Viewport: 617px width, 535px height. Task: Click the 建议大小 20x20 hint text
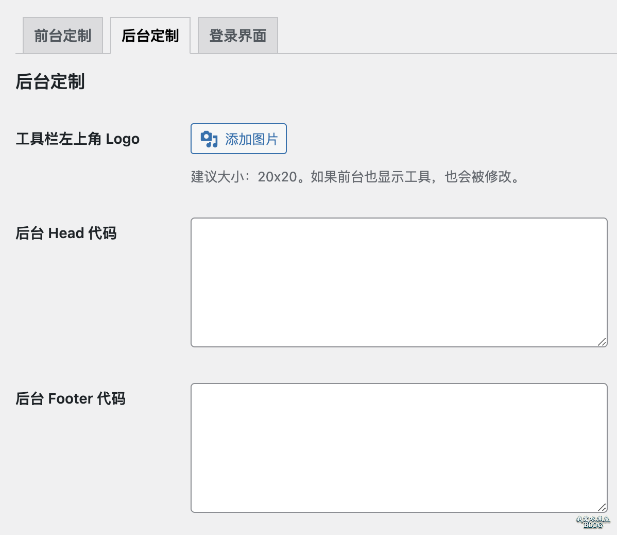[x=245, y=177]
